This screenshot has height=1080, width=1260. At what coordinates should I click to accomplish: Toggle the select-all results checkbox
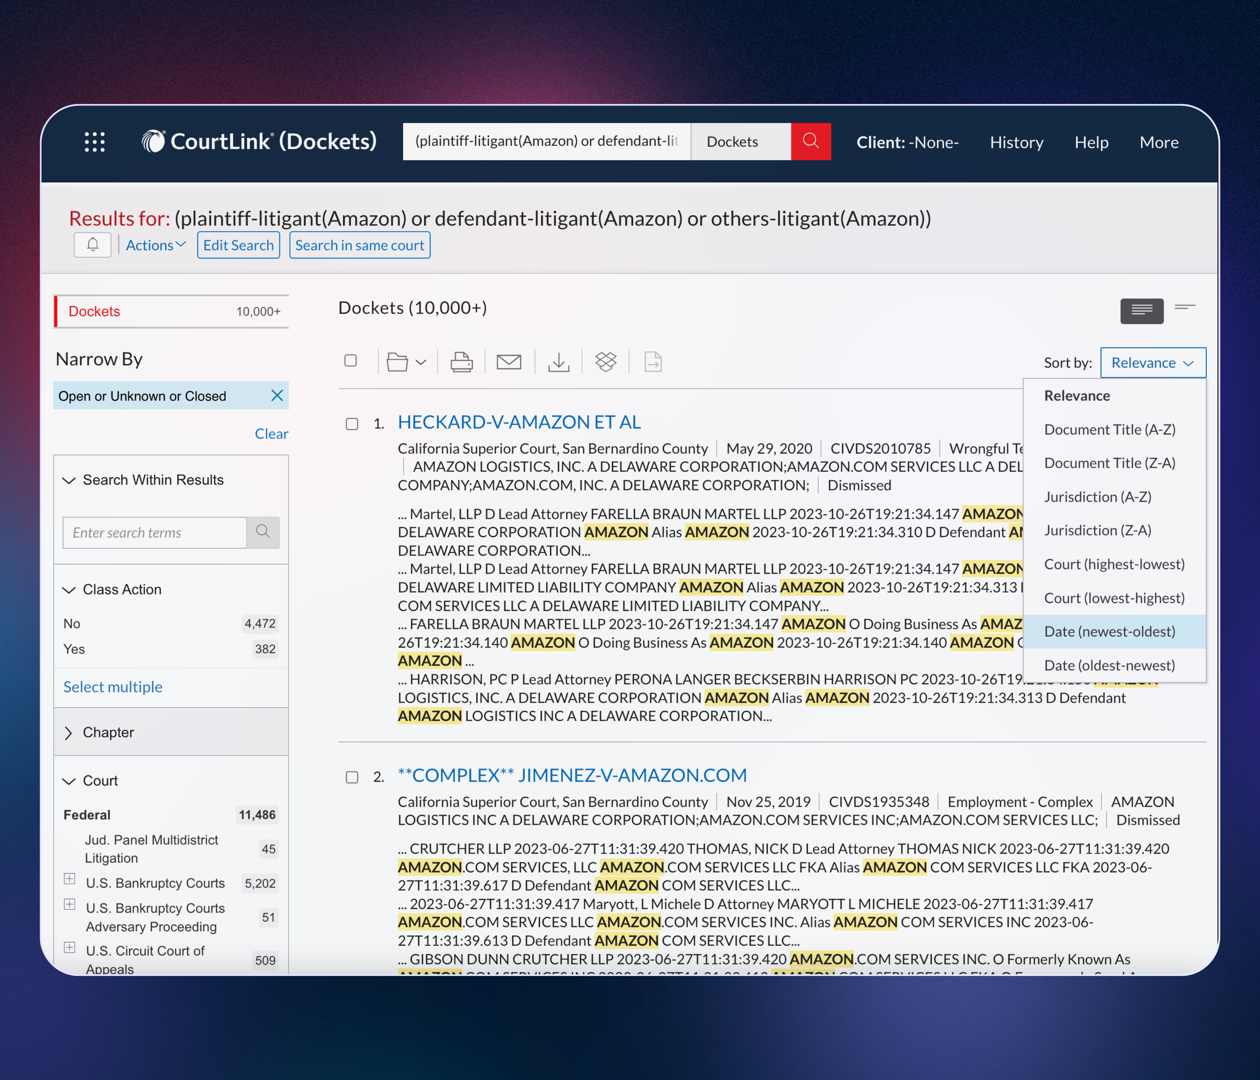[x=350, y=361]
